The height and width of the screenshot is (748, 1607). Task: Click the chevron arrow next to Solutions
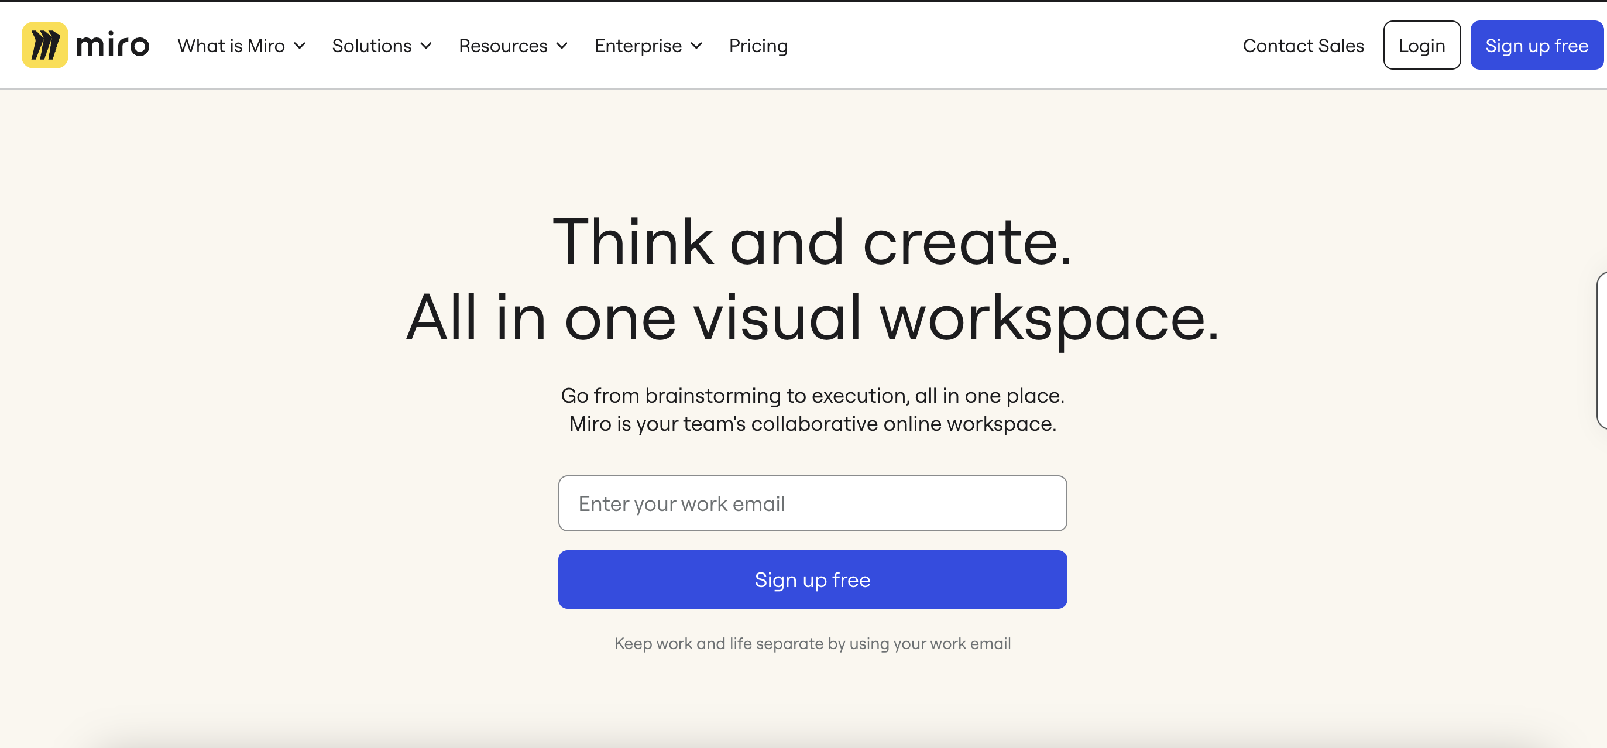[x=426, y=46]
